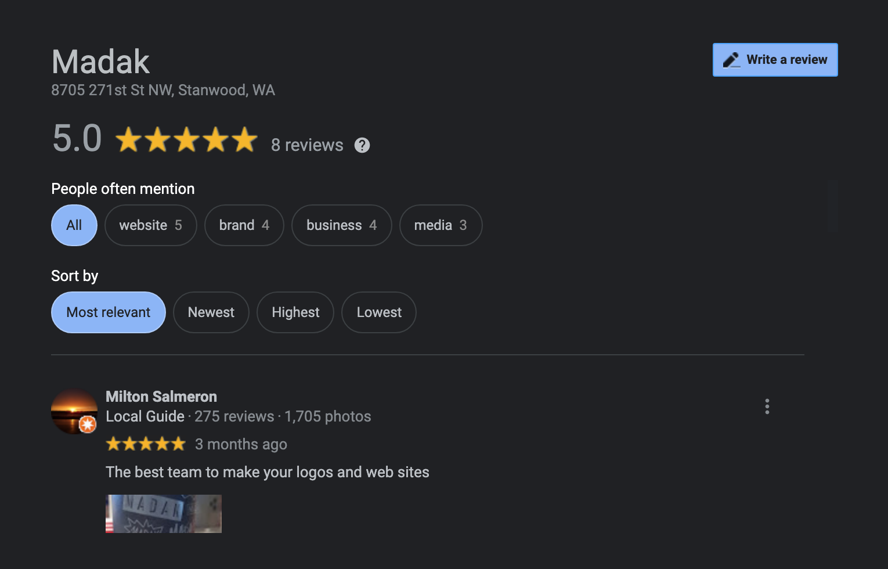Image resolution: width=888 pixels, height=569 pixels.
Task: Sort reviews by Lowest rating
Action: click(379, 312)
